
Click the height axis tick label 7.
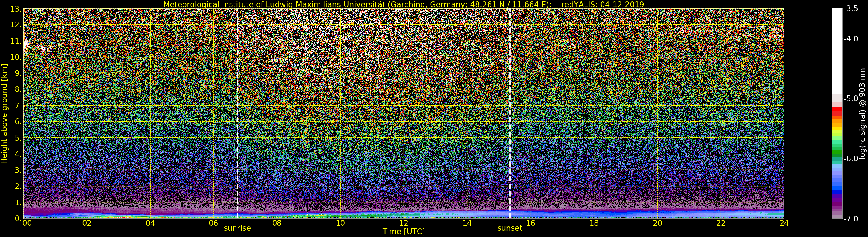click(18, 106)
